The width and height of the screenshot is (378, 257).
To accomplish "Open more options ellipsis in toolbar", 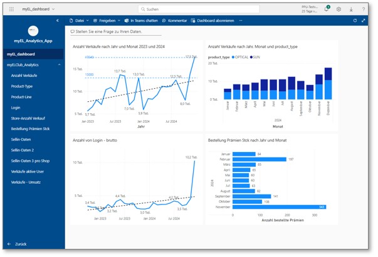I will (241, 21).
